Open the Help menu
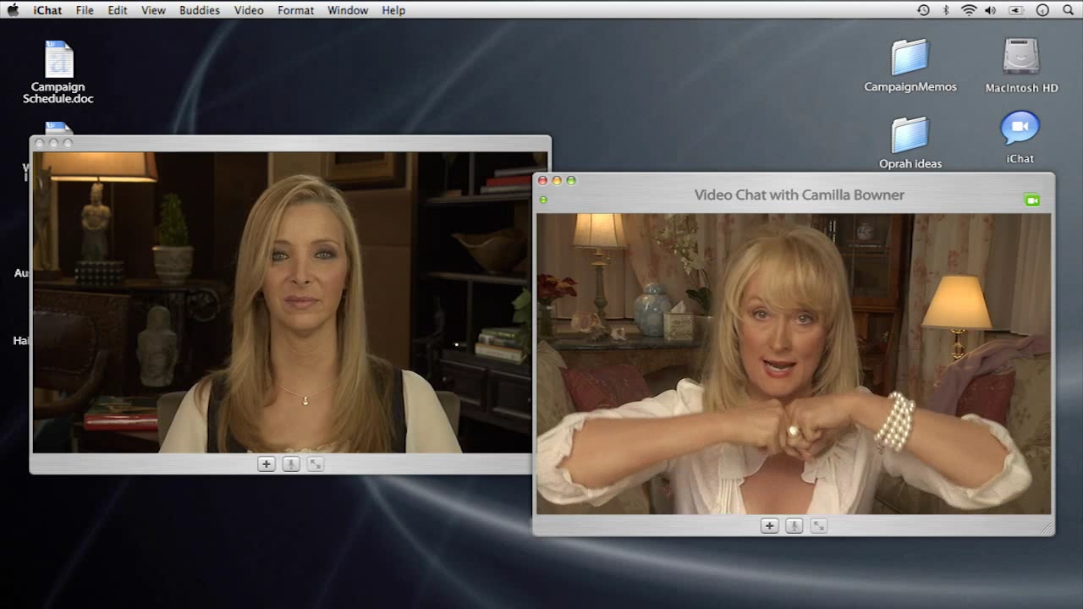This screenshot has height=609, width=1083. (393, 10)
